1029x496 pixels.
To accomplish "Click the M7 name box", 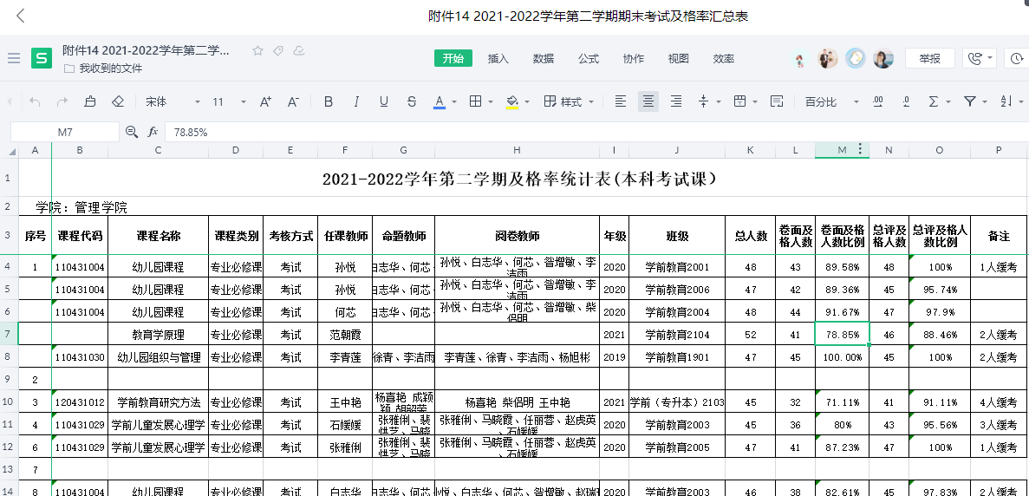I will 65,132.
